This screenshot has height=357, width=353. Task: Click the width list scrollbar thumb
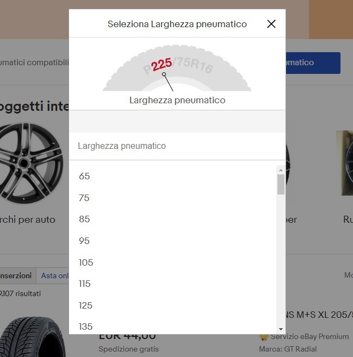281,184
